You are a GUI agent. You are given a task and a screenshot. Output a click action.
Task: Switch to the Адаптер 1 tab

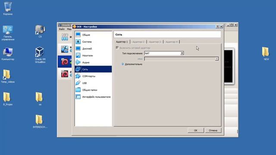click(x=122, y=42)
